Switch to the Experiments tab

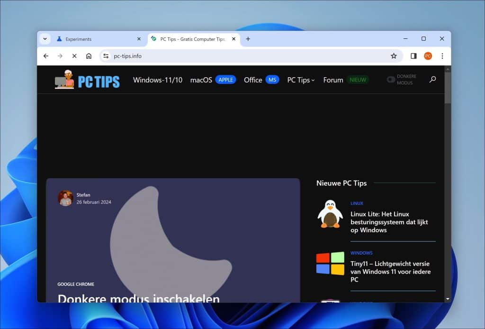click(99, 39)
